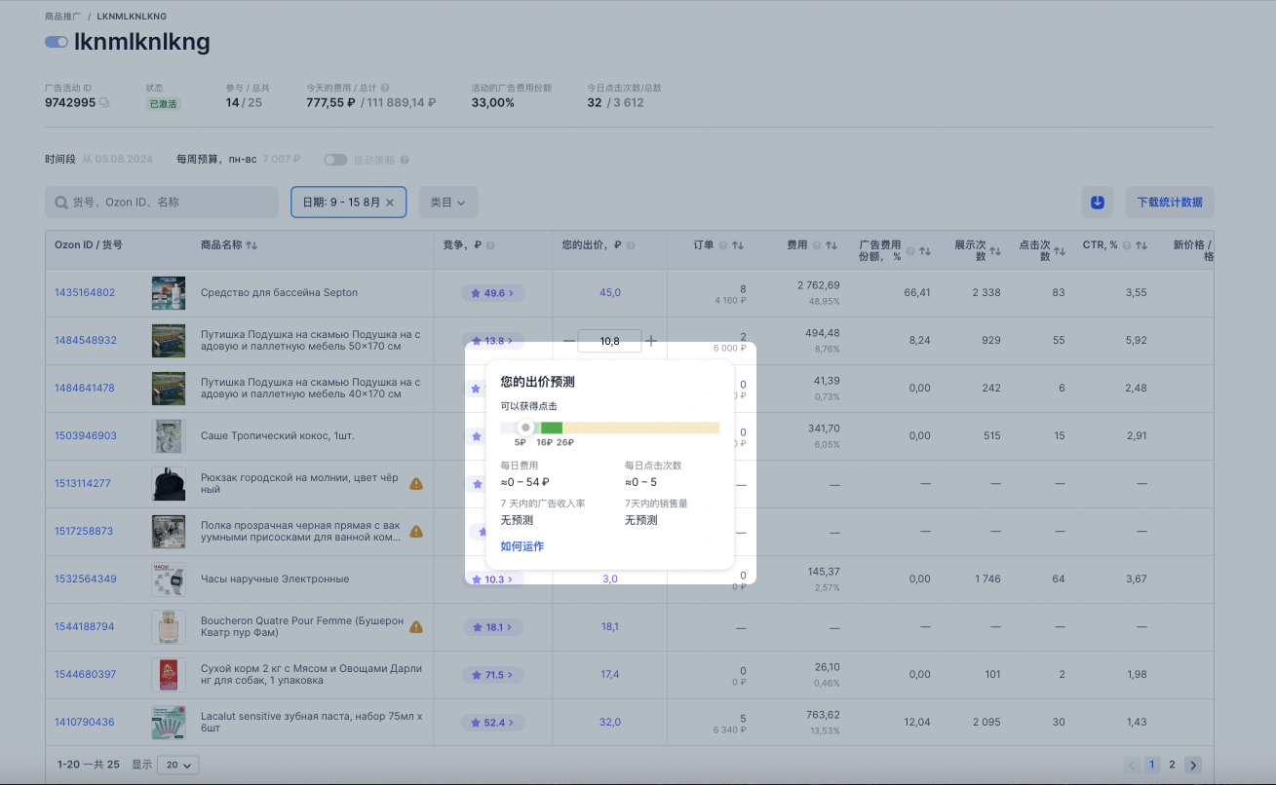Image resolution: width=1276 pixels, height=785 pixels.
Task: Go to page 2
Action: [1172, 765]
